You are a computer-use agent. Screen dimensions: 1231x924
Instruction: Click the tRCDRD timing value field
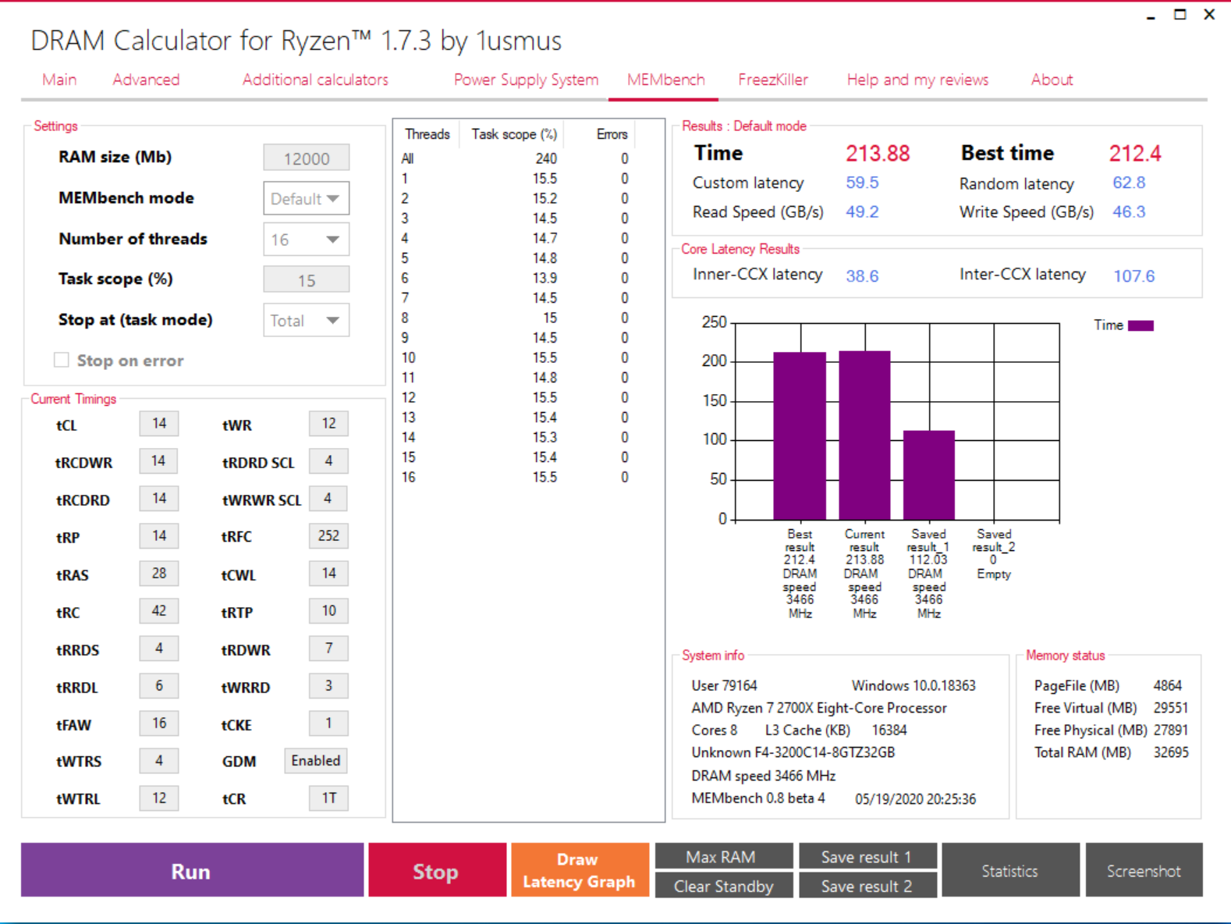159,499
